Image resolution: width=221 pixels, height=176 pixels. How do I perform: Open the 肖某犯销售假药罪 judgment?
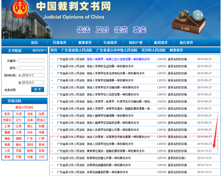107,172
